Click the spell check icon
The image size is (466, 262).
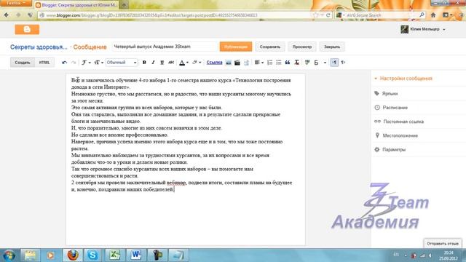pyautogui.click(x=307, y=63)
